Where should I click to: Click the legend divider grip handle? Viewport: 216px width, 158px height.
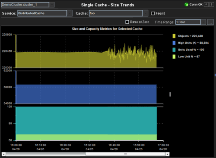pos(170,94)
